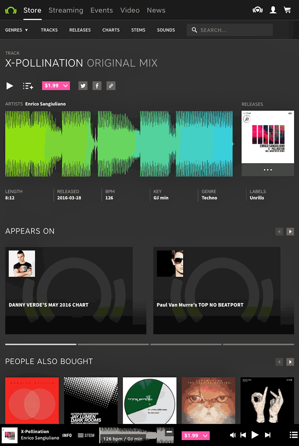This screenshot has height=446, width=299.
Task: Focus the SEARCH input field
Action: (x=229, y=30)
